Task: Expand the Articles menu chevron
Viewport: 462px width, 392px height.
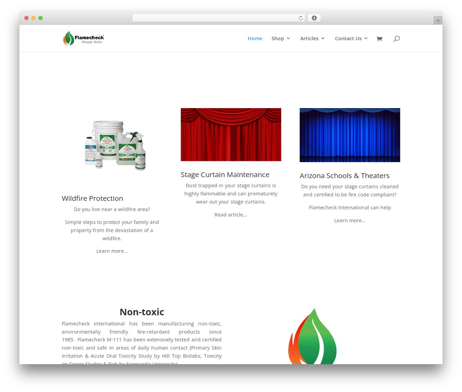Action: [x=323, y=38]
